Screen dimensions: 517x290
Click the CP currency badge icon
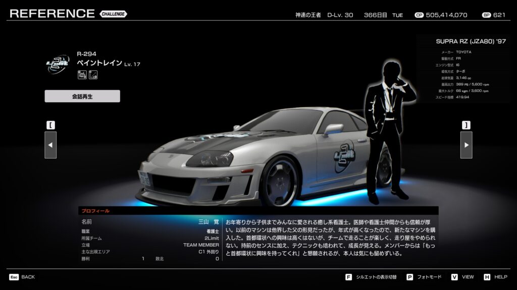pos(418,15)
